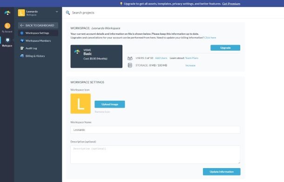Viewport: 284px width, 182px height.
Task: Click the Get Premium link in banner
Action: pos(231,4)
